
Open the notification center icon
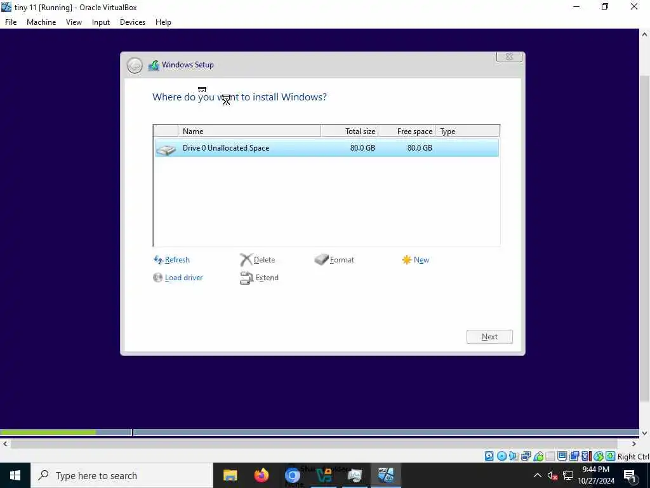(630, 475)
